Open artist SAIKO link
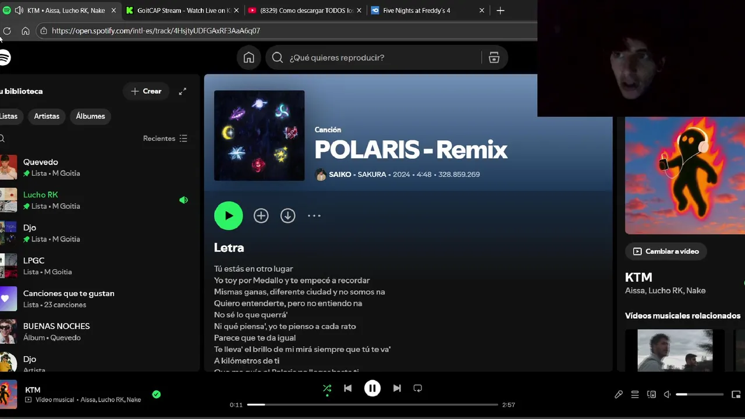The width and height of the screenshot is (745, 419). 340,175
